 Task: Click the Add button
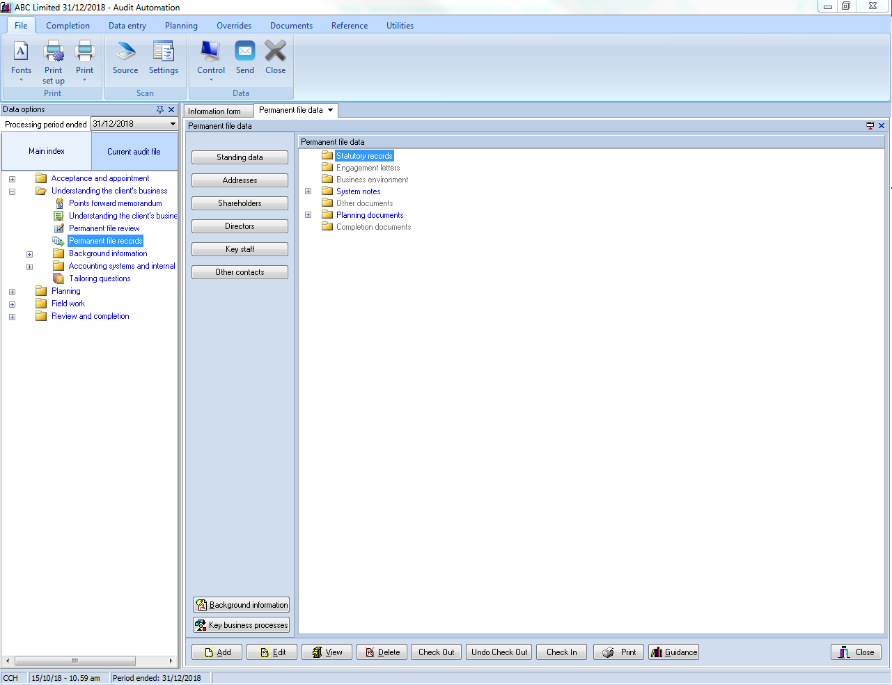pos(217,652)
